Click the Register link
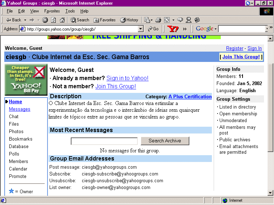 point(234,48)
